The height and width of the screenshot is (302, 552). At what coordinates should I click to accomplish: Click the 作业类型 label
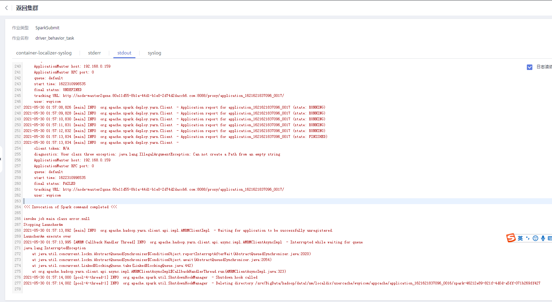tap(20, 28)
